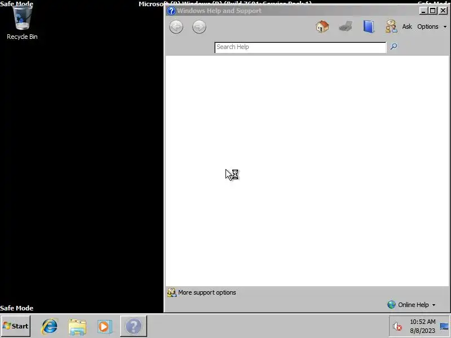Minimize the Help and Support window

(423, 11)
